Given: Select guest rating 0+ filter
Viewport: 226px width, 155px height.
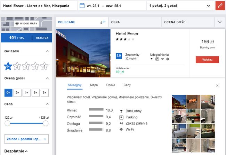Looking at the screenshot, I should tap(8, 93).
